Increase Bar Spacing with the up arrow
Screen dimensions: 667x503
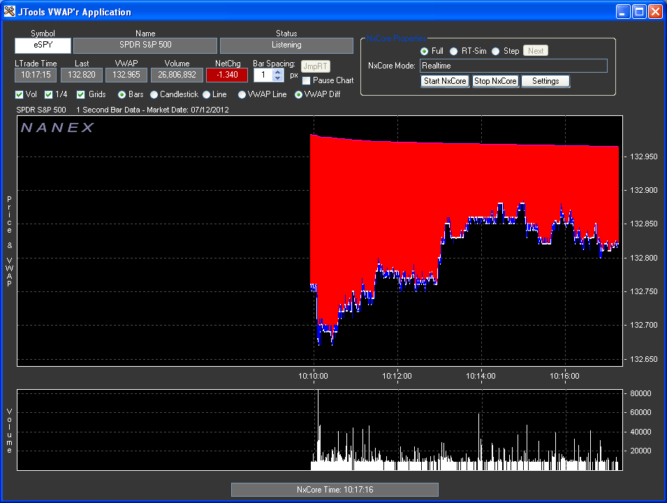277,71
